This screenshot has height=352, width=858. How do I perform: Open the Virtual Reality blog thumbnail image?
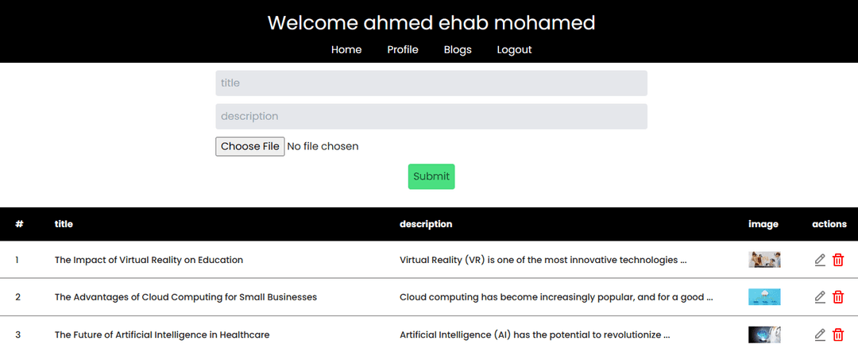764,260
